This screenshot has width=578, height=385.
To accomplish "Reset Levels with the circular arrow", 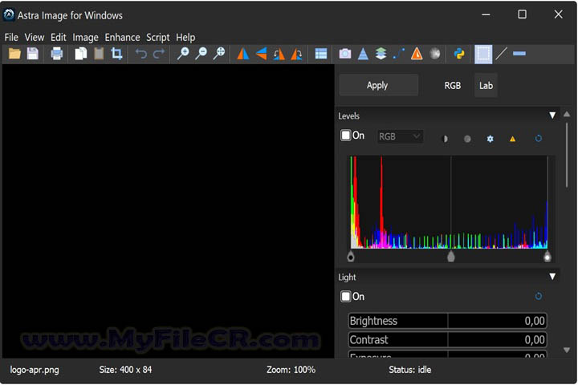I will [x=538, y=139].
